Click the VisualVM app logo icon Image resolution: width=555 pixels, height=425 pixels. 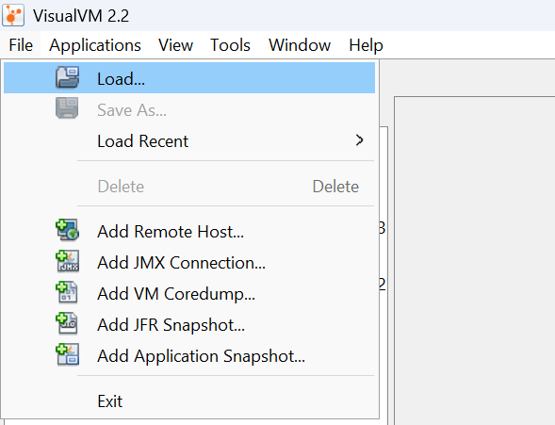[13, 15]
